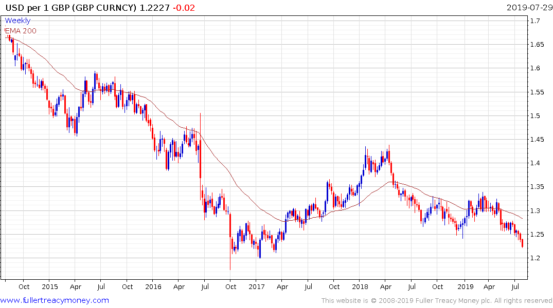553x308 pixels.
Task: Click the 1.2 price axis label
Action: (x=535, y=258)
